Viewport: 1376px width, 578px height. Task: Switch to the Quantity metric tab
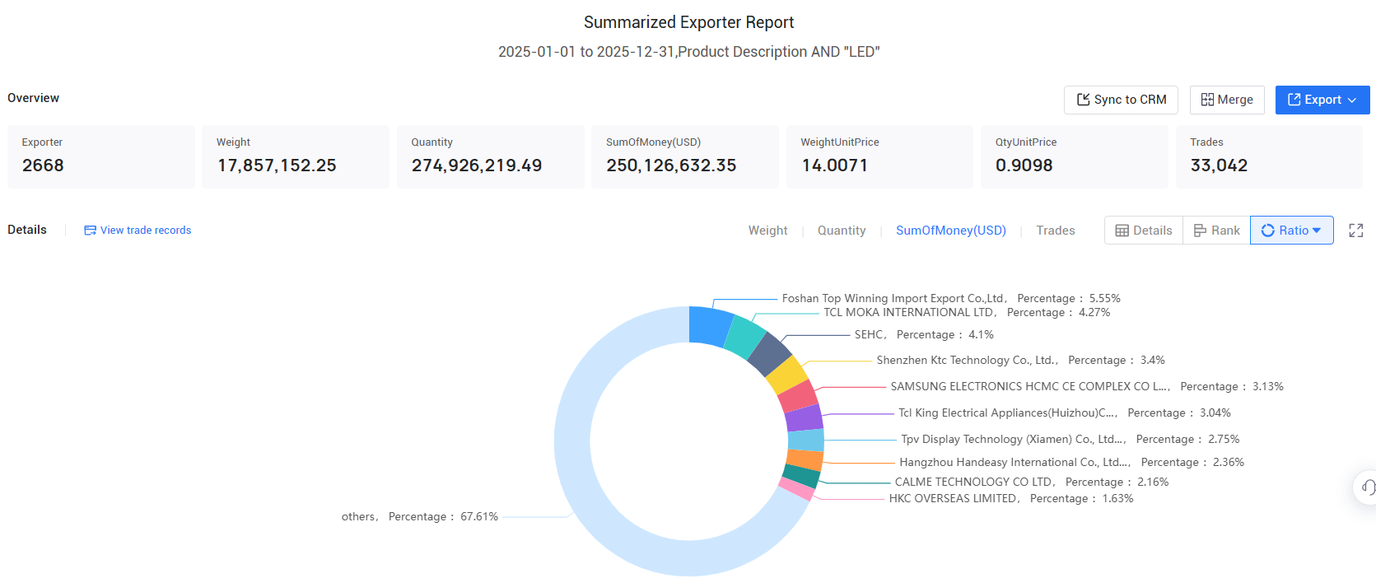pyautogui.click(x=842, y=231)
